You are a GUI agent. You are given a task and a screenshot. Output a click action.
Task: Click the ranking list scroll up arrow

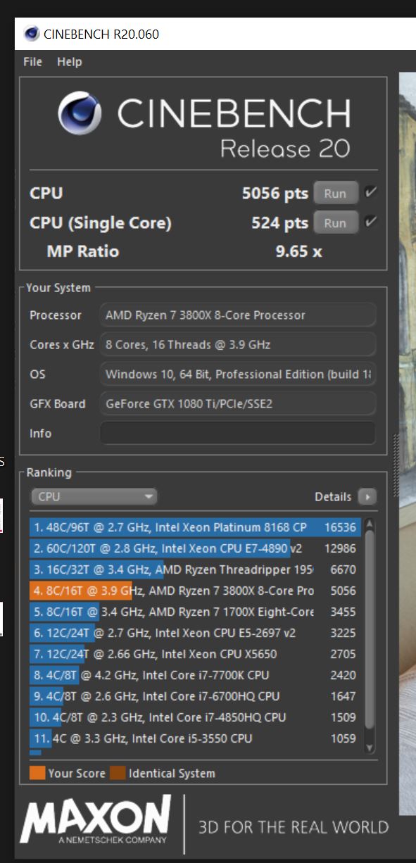370,524
